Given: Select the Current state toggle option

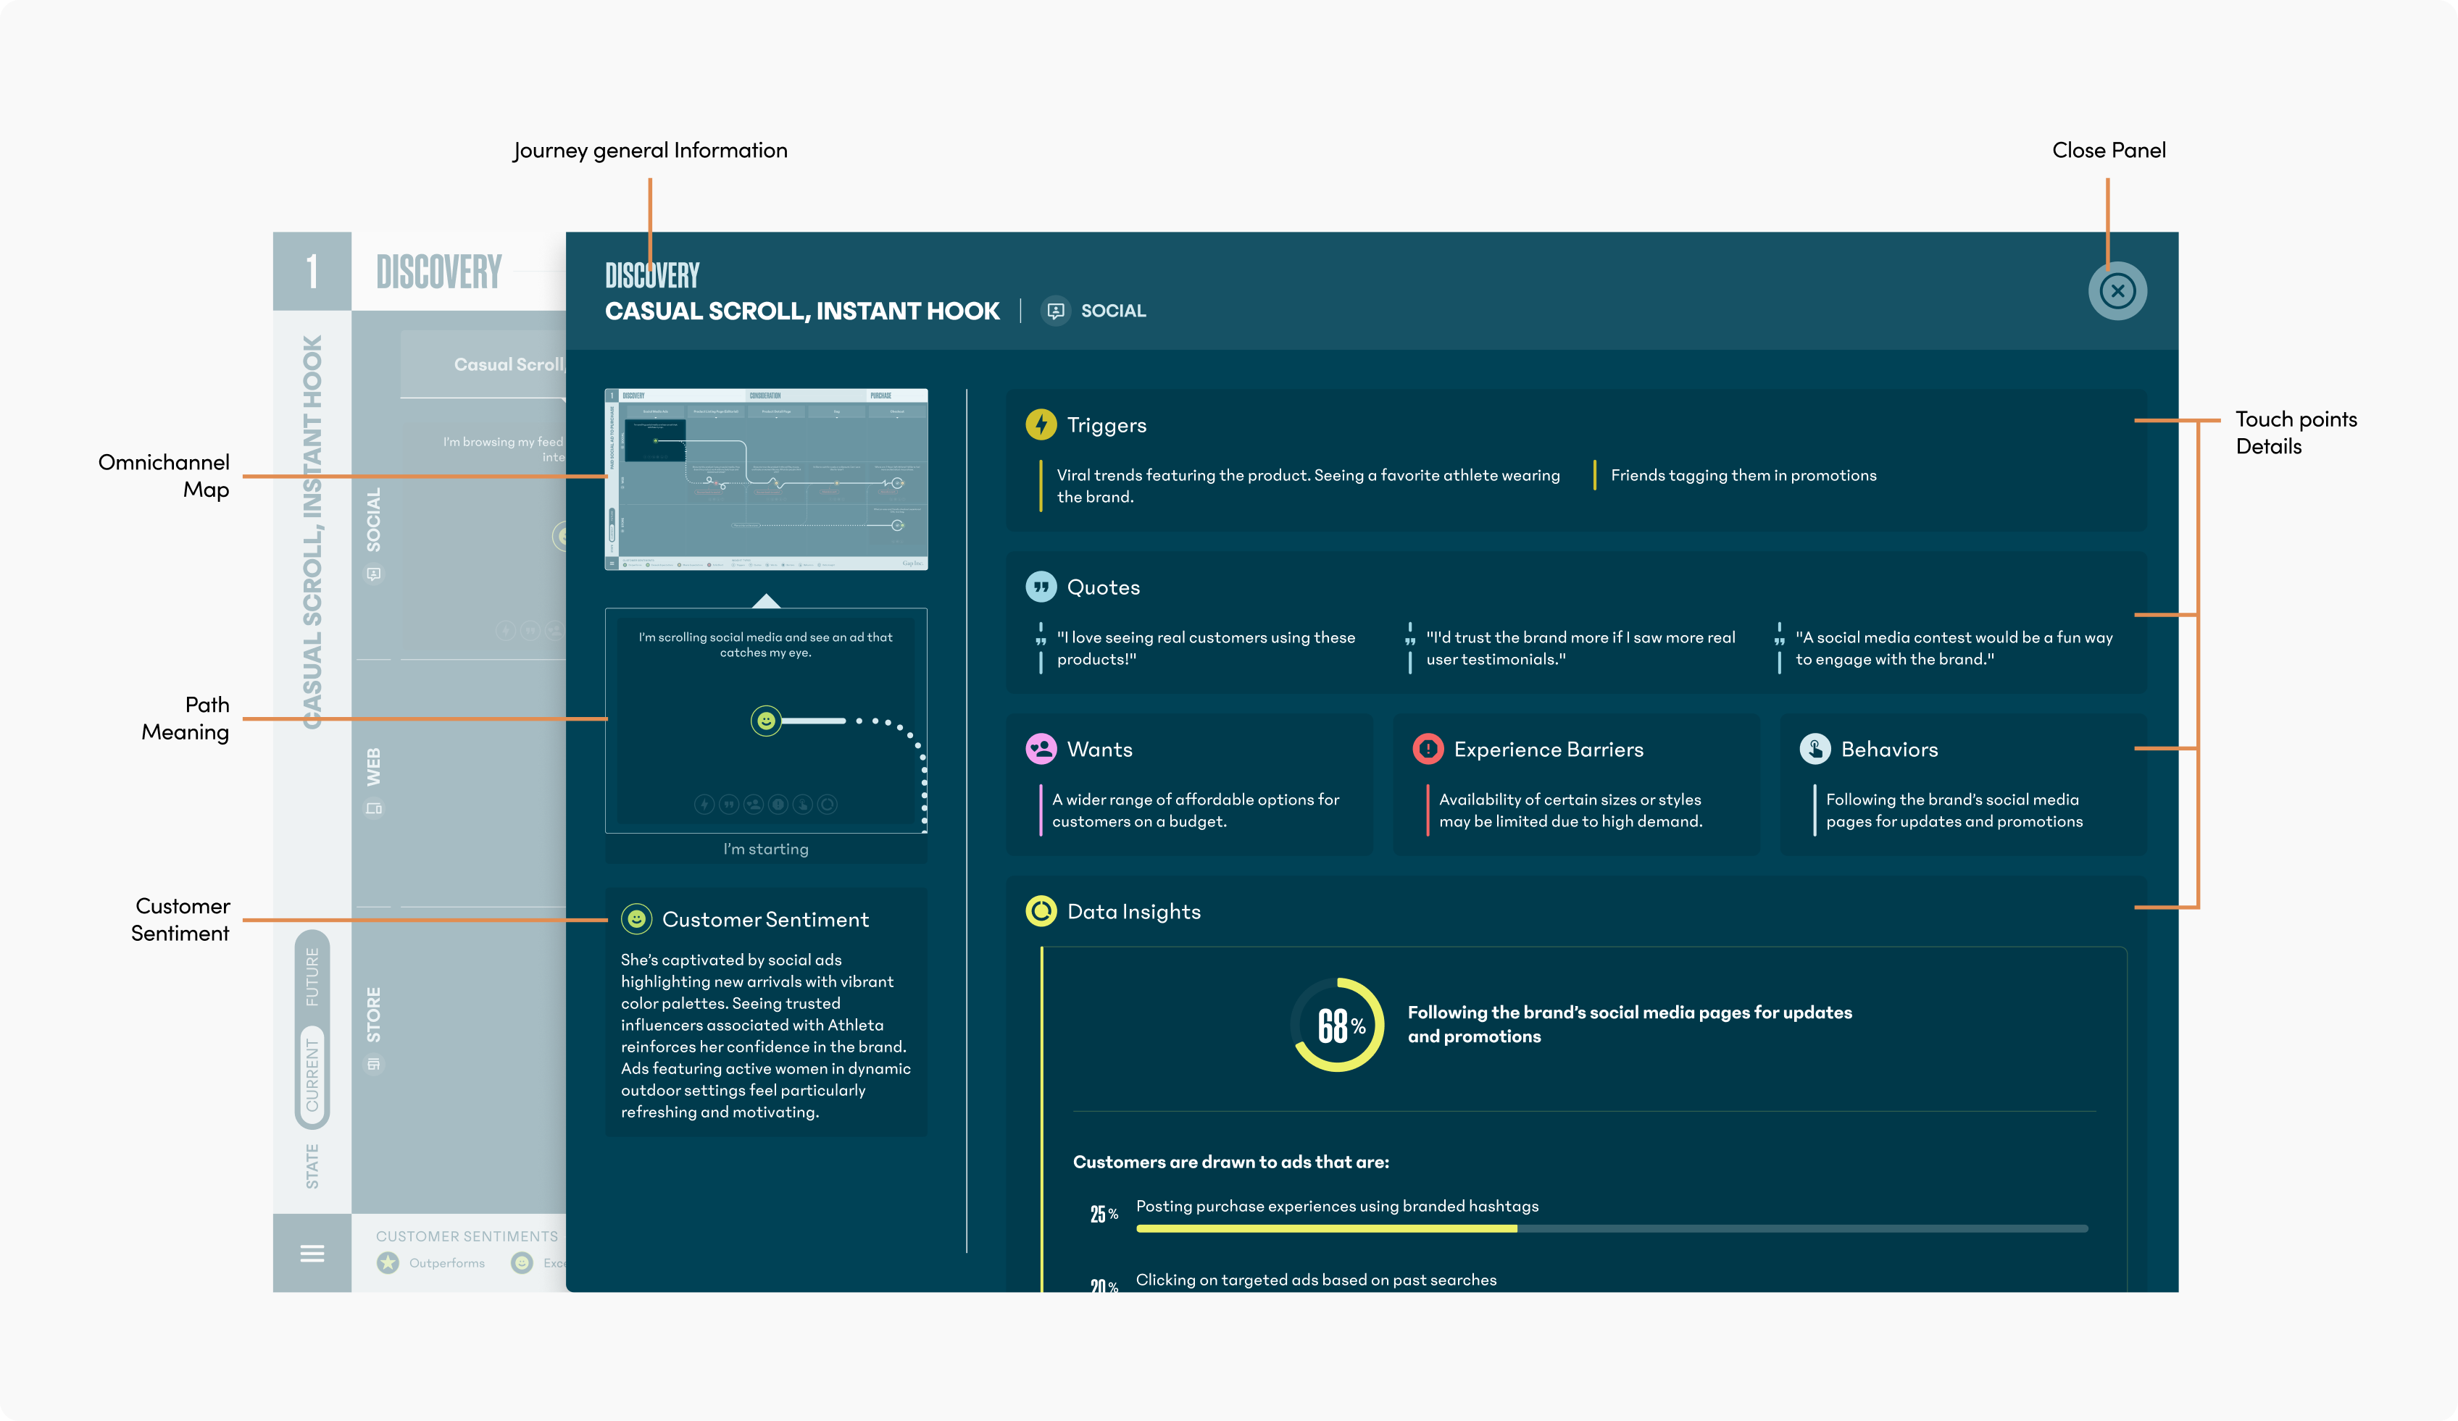Looking at the screenshot, I should pyautogui.click(x=312, y=1074).
